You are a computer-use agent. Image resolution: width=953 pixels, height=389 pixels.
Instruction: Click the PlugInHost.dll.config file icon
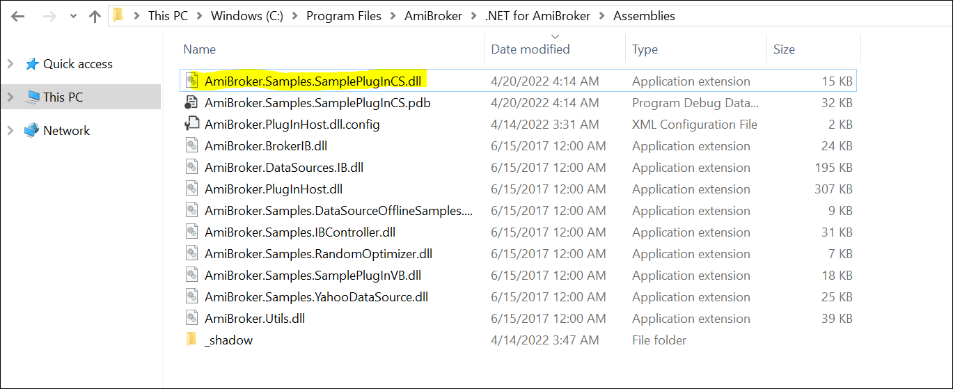pyautogui.click(x=192, y=125)
